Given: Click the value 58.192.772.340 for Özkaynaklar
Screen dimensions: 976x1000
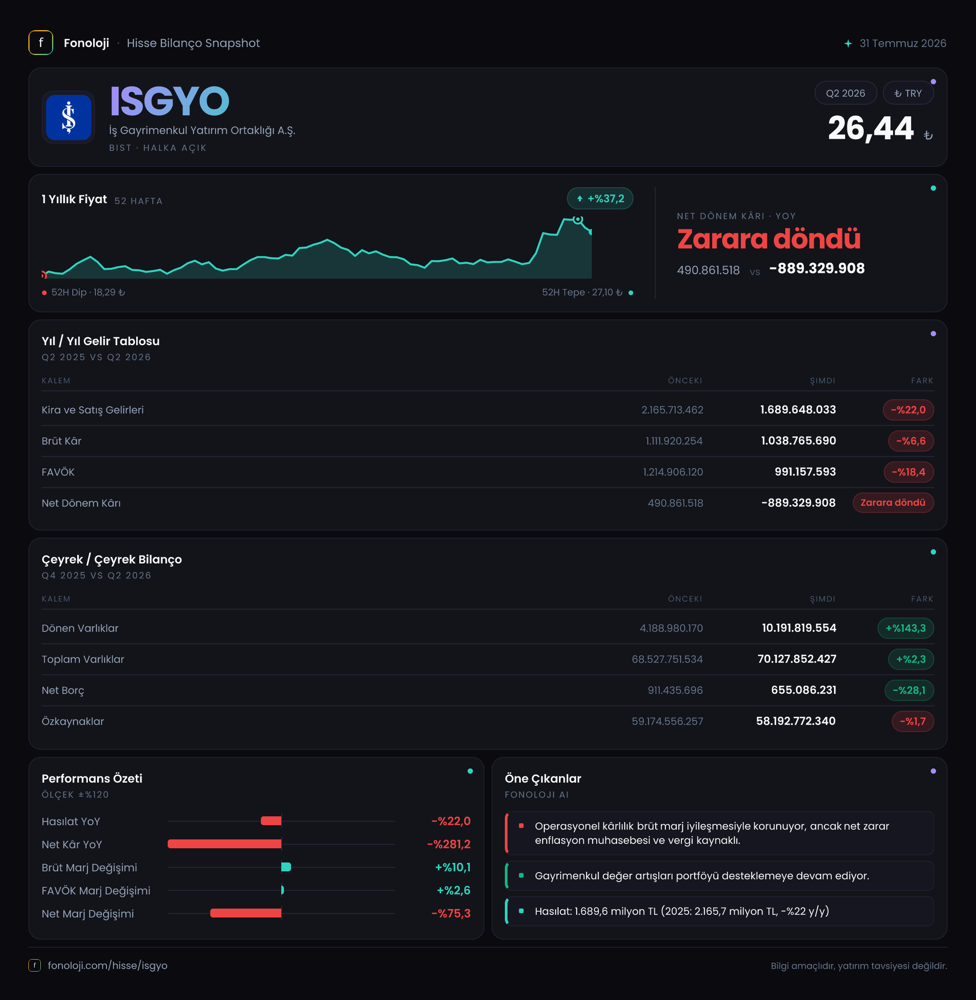Looking at the screenshot, I should tap(795, 720).
